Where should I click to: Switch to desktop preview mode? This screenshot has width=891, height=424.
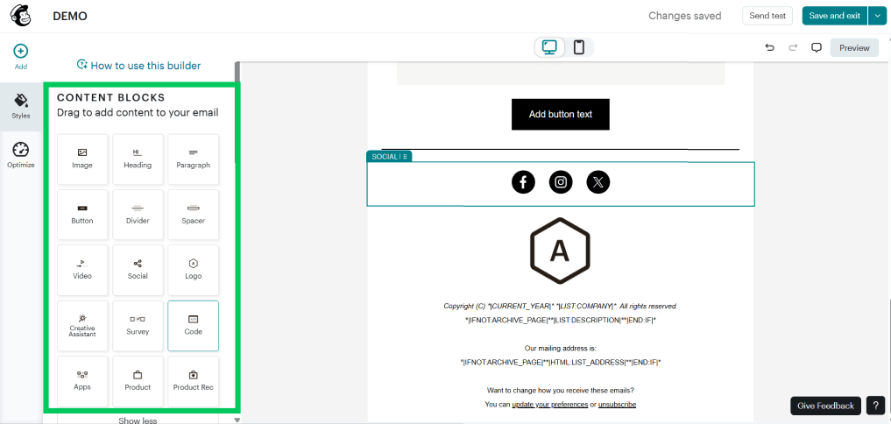[549, 47]
